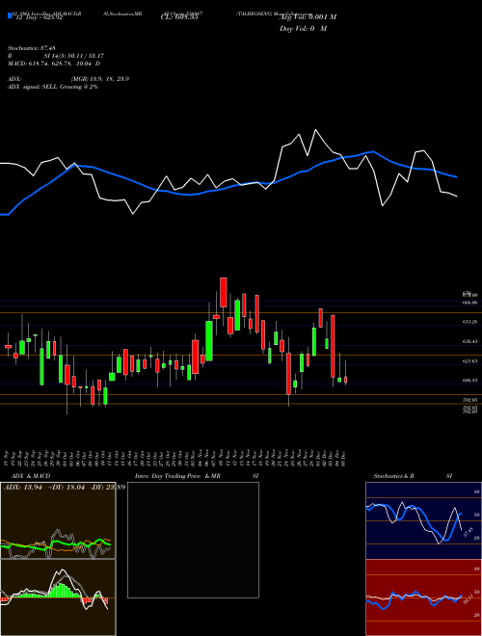
Task: Select the 'Stochastics: 37.48' reading
Action: click(31, 48)
